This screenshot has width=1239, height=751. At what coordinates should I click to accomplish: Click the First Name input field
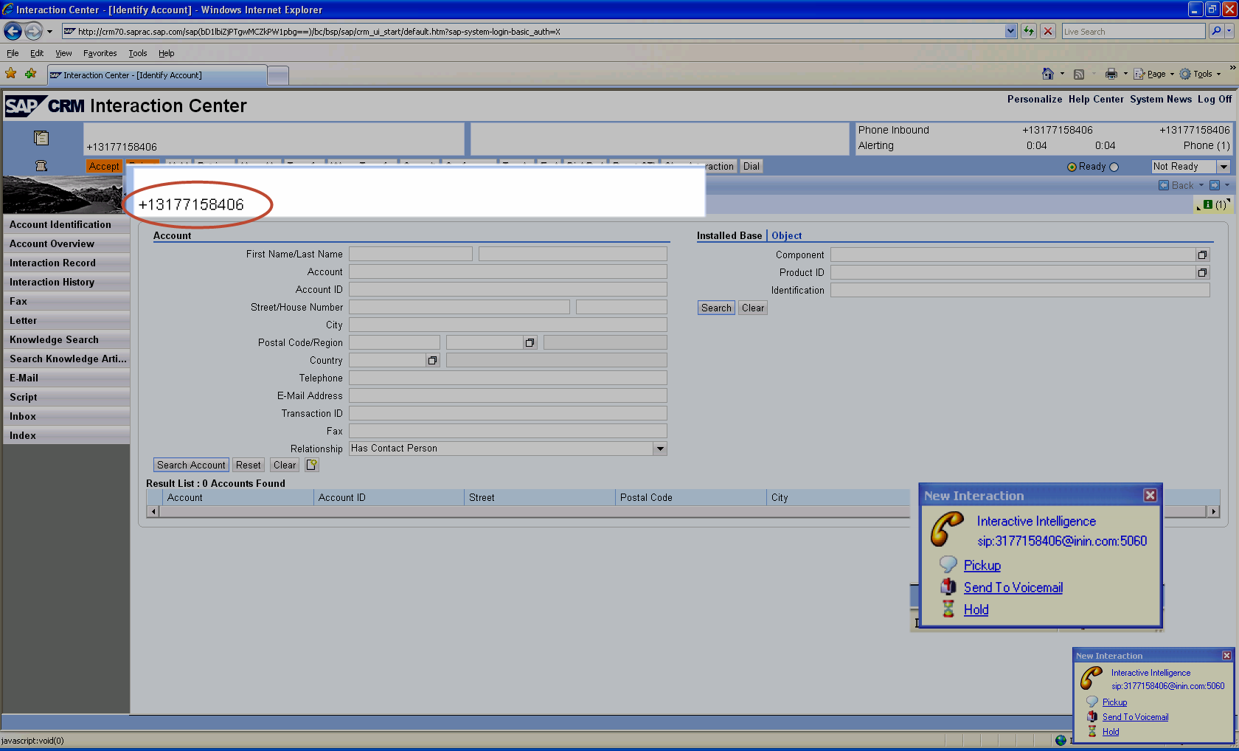pos(410,253)
